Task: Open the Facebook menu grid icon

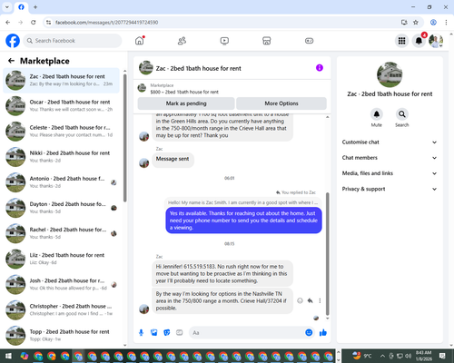Action: pyautogui.click(x=401, y=41)
